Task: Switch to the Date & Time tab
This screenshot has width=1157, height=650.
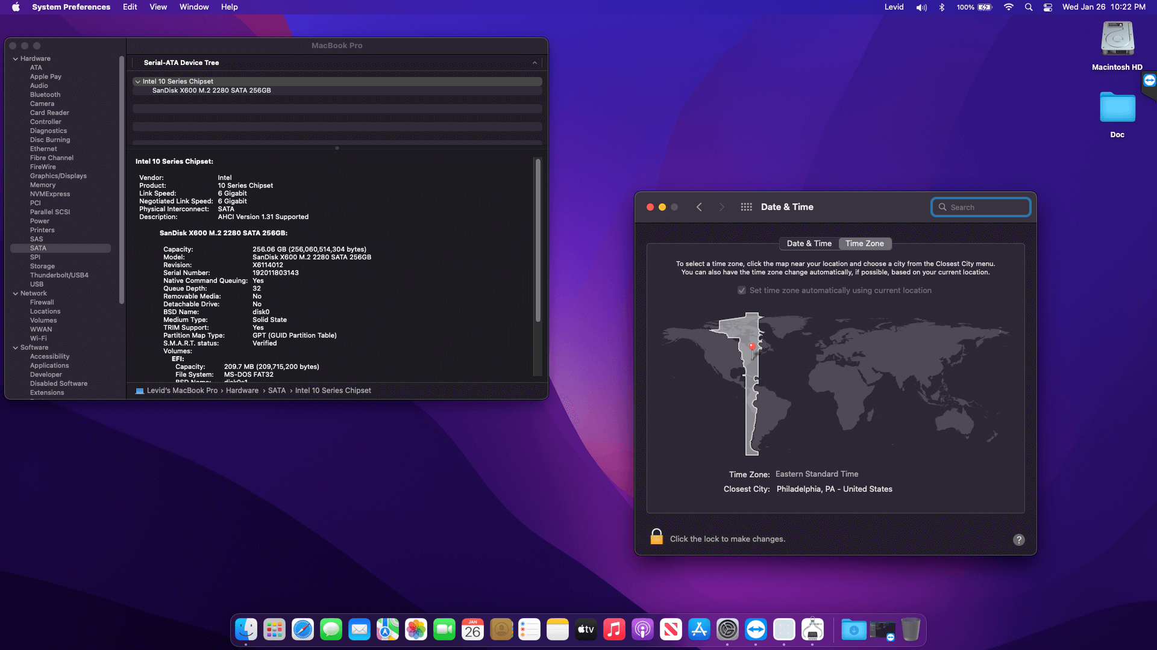Action: [809, 244]
